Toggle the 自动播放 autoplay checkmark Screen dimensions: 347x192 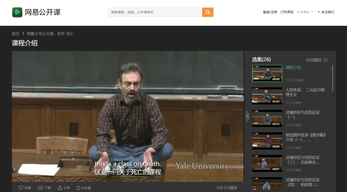325,60
